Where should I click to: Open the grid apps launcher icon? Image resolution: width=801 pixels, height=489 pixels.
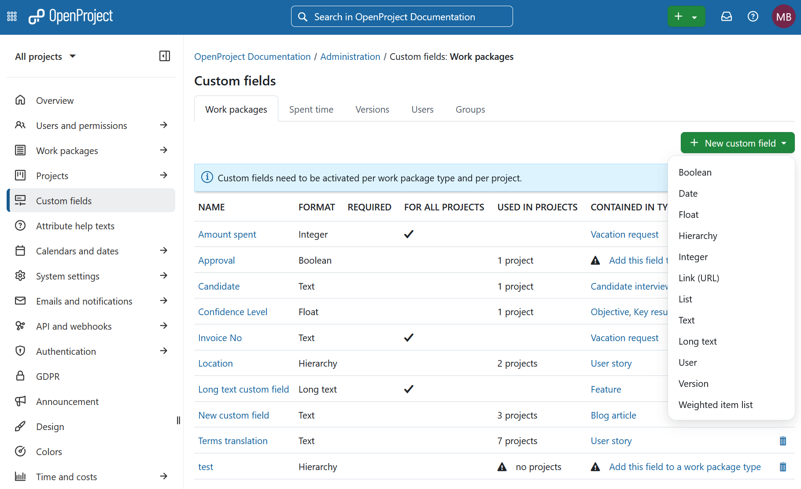click(x=11, y=16)
